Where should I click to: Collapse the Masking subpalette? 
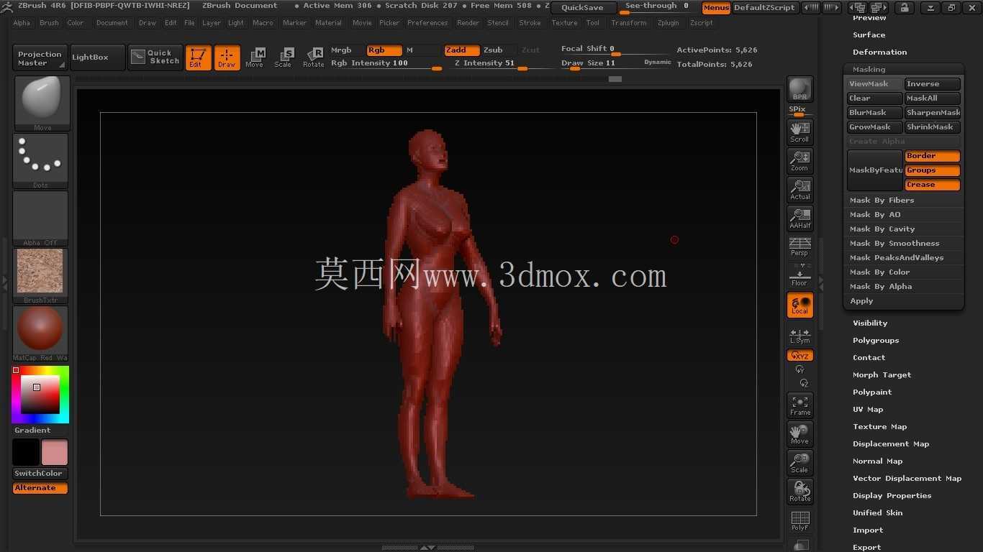click(869, 70)
